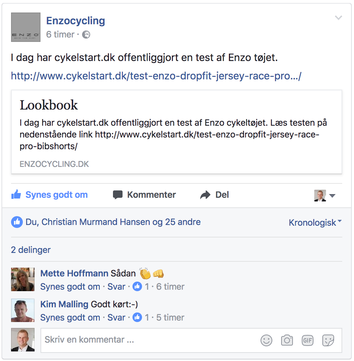Screen dimensions: 354x361
Task: Click the Skriv en kommentar field
Action: click(150, 340)
